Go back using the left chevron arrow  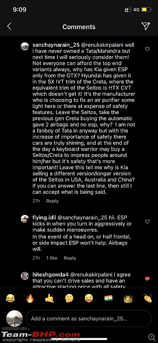click(9, 27)
